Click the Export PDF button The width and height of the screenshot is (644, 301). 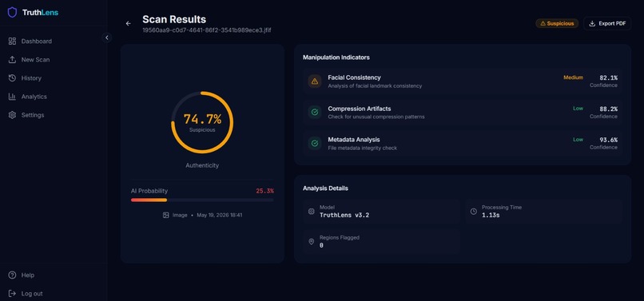pos(607,24)
